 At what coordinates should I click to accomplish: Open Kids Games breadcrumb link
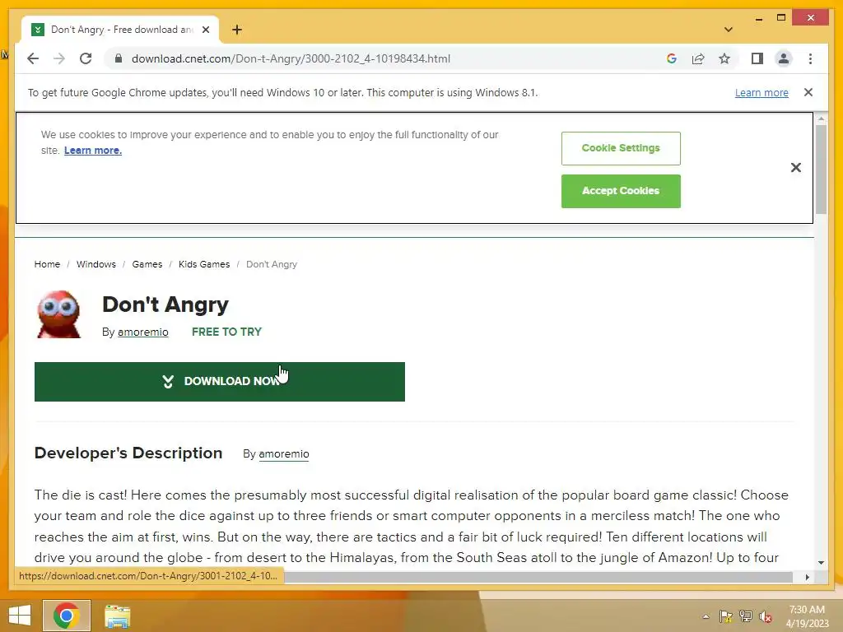(204, 264)
